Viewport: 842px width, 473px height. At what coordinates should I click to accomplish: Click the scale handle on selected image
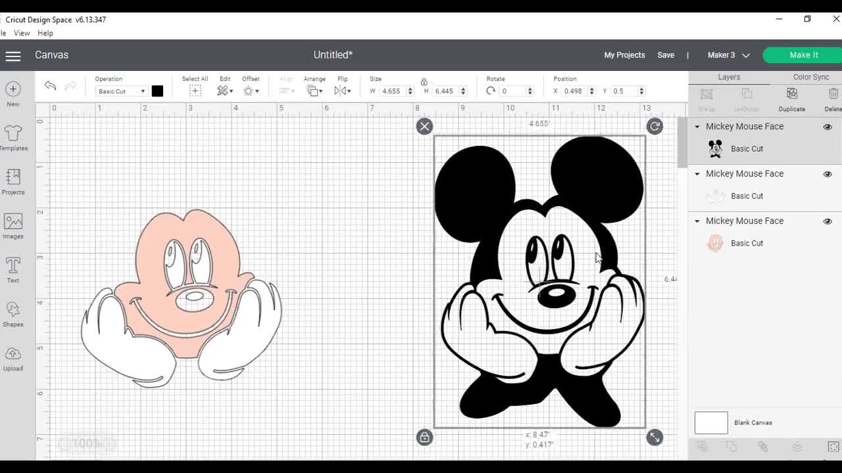point(655,437)
